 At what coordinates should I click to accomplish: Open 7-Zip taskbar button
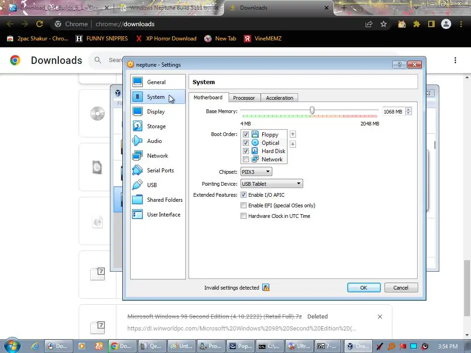[327, 346]
